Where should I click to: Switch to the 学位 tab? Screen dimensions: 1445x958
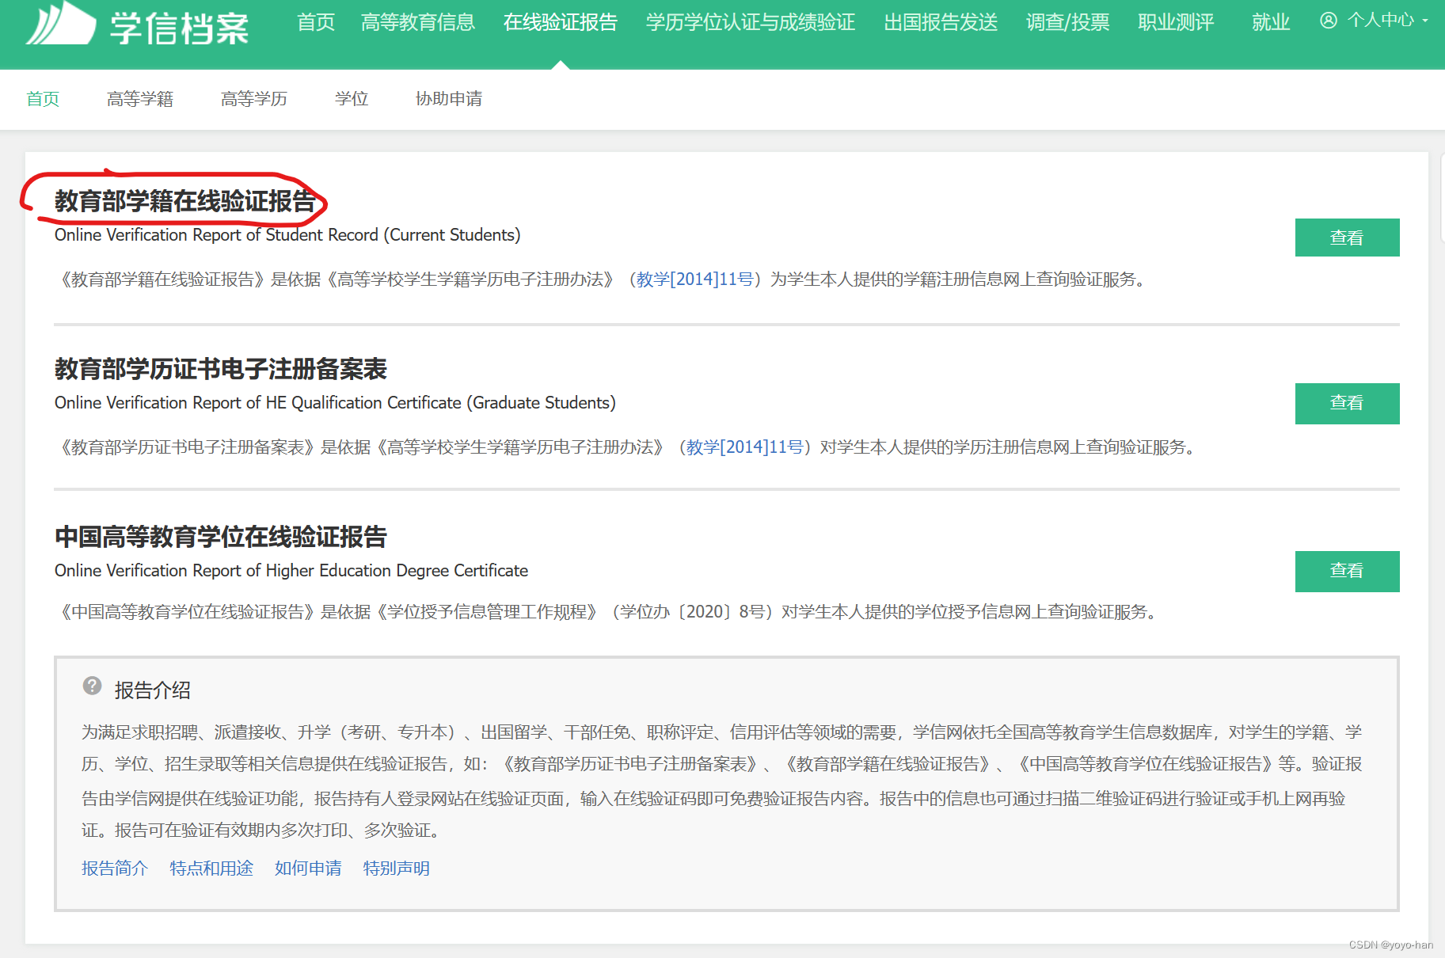tap(352, 99)
